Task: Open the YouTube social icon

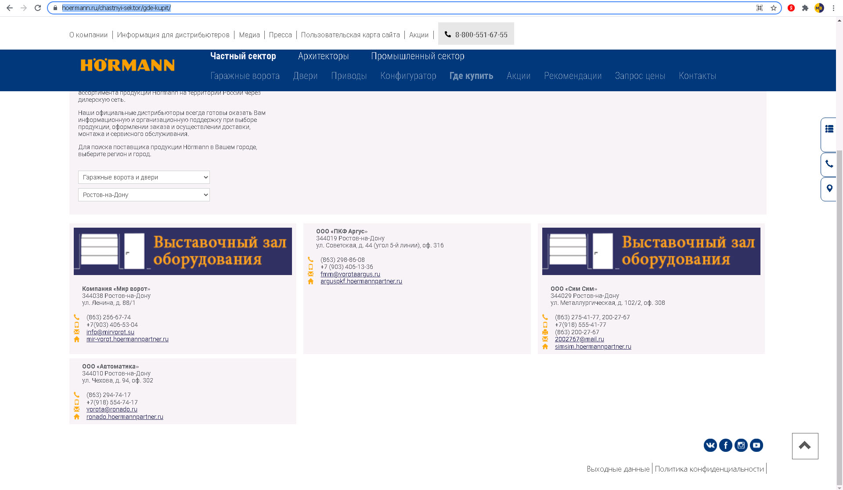Action: point(757,445)
